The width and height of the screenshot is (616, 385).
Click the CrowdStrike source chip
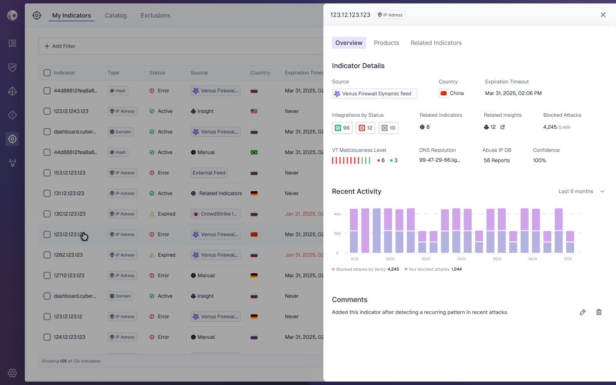[216, 214]
